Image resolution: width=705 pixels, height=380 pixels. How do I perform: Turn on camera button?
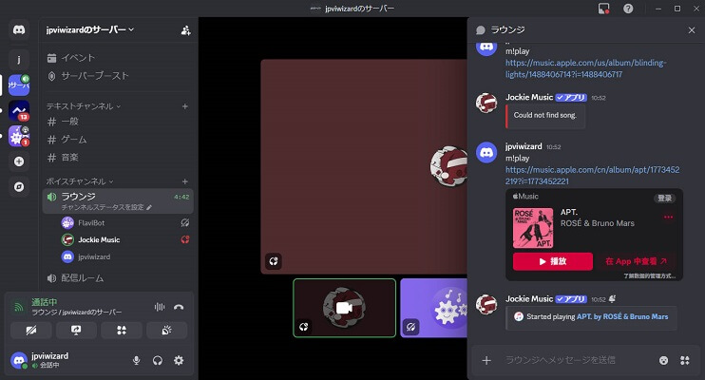click(31, 331)
